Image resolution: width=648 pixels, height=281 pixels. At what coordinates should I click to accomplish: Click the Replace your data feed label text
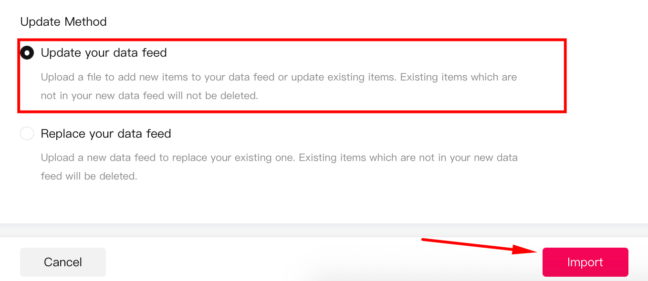106,133
